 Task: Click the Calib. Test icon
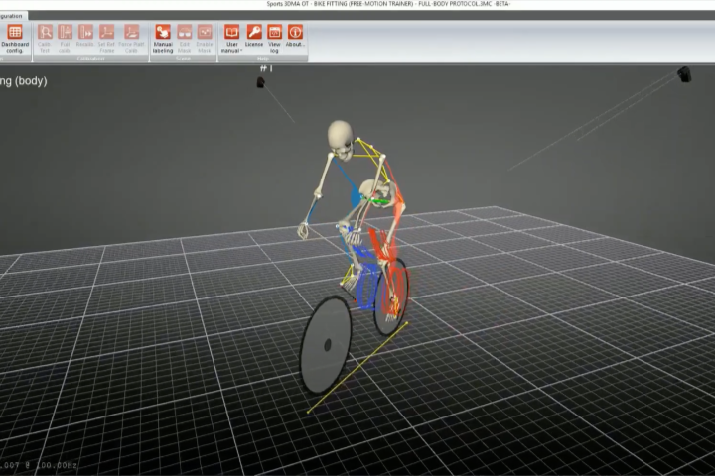pyautogui.click(x=45, y=38)
